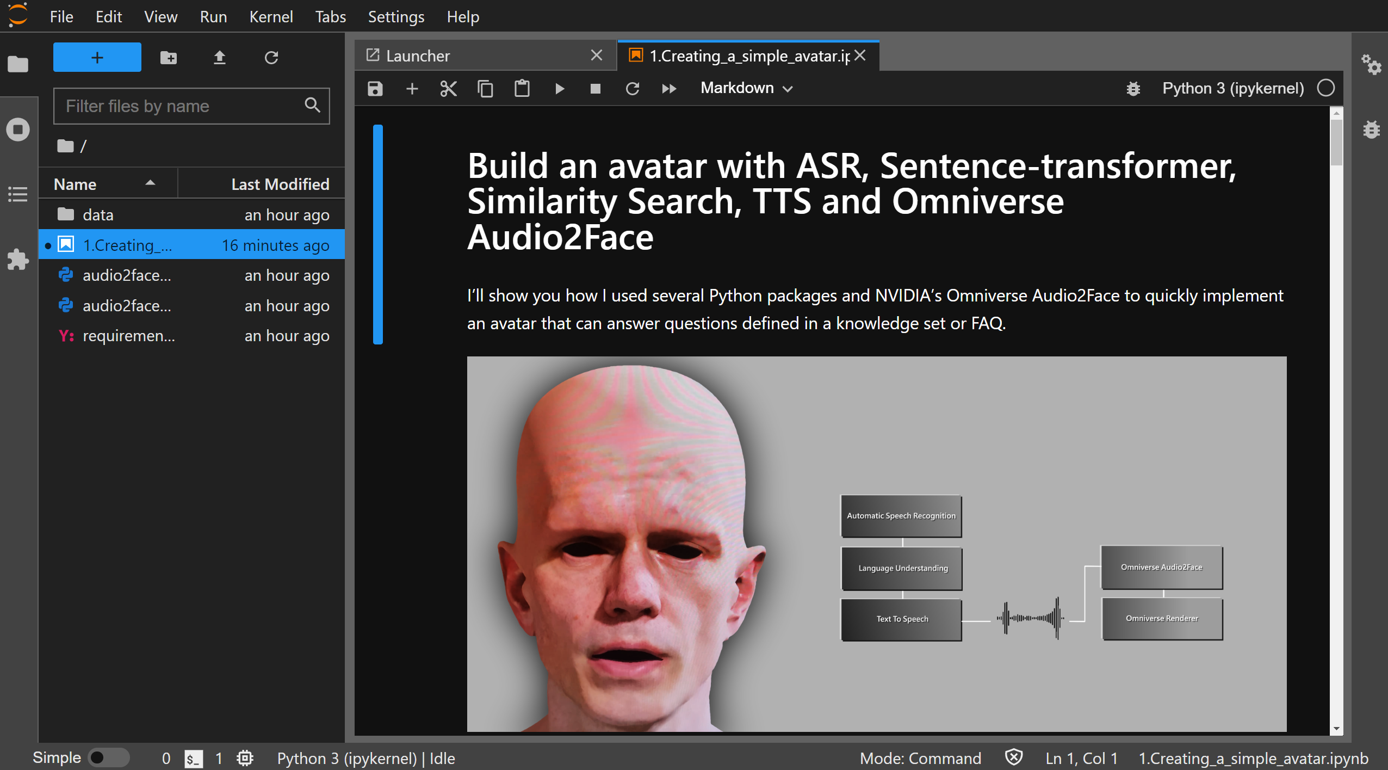Save the notebook with the save icon
The image size is (1388, 770).
(375, 88)
